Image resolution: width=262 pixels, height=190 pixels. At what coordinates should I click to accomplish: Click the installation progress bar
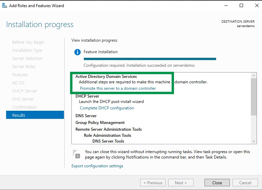(150, 59)
